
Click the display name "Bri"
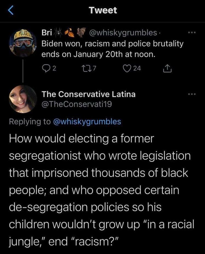[x=46, y=33]
